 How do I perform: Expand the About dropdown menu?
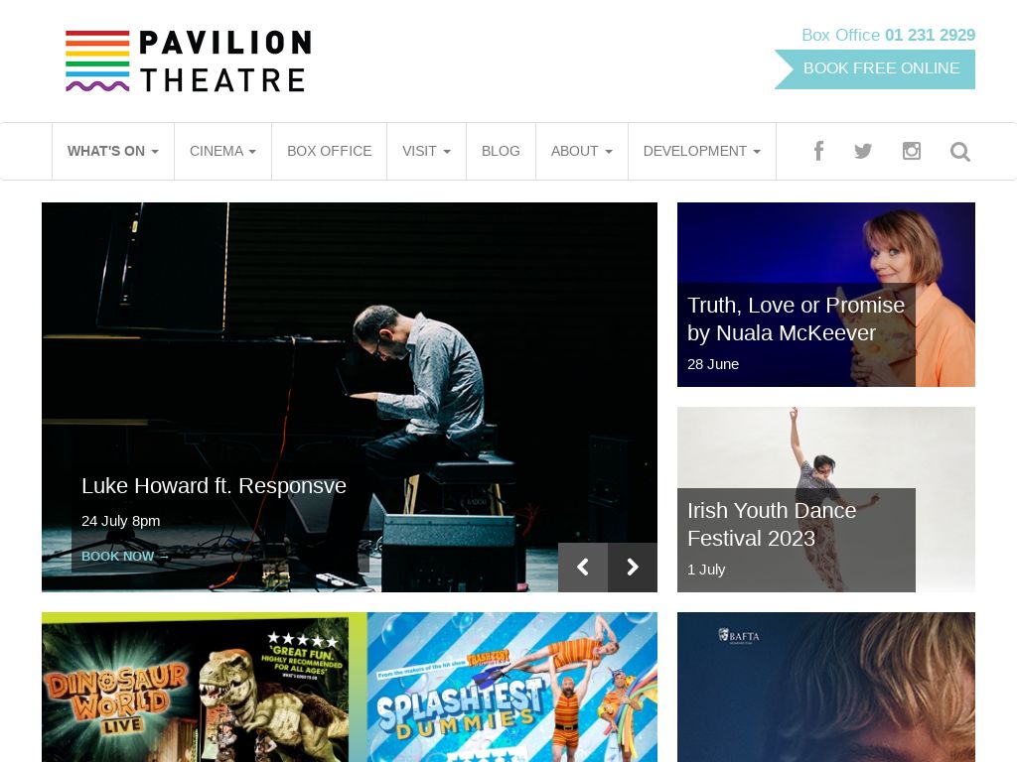point(581,151)
